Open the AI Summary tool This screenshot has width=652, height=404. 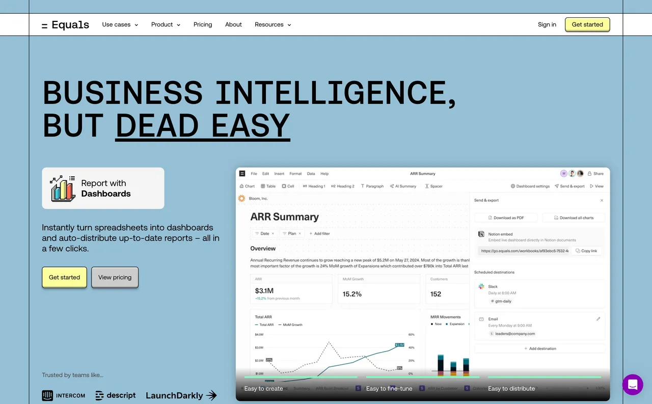click(403, 186)
